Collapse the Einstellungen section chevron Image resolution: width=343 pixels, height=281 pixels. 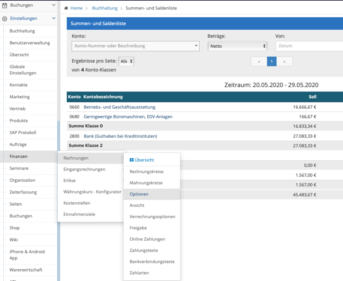pos(54,18)
